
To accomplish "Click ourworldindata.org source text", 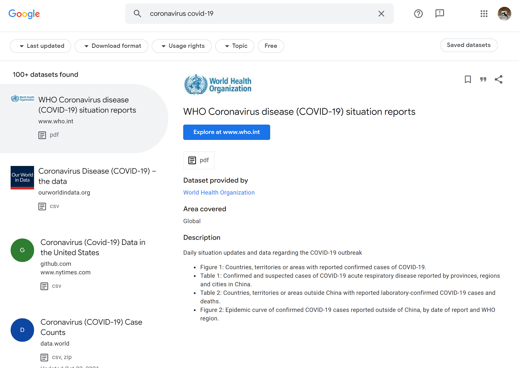I will (64, 193).
